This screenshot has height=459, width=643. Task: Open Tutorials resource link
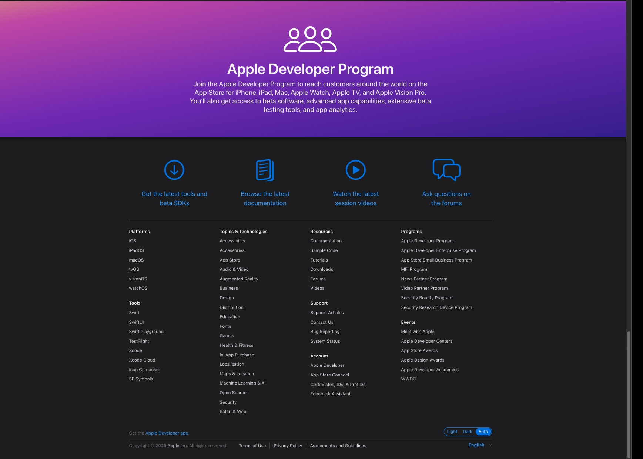pyautogui.click(x=319, y=260)
